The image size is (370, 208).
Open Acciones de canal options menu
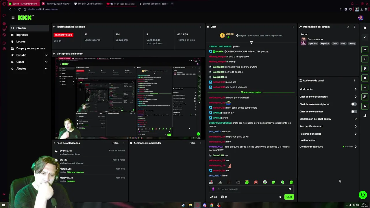click(355, 81)
